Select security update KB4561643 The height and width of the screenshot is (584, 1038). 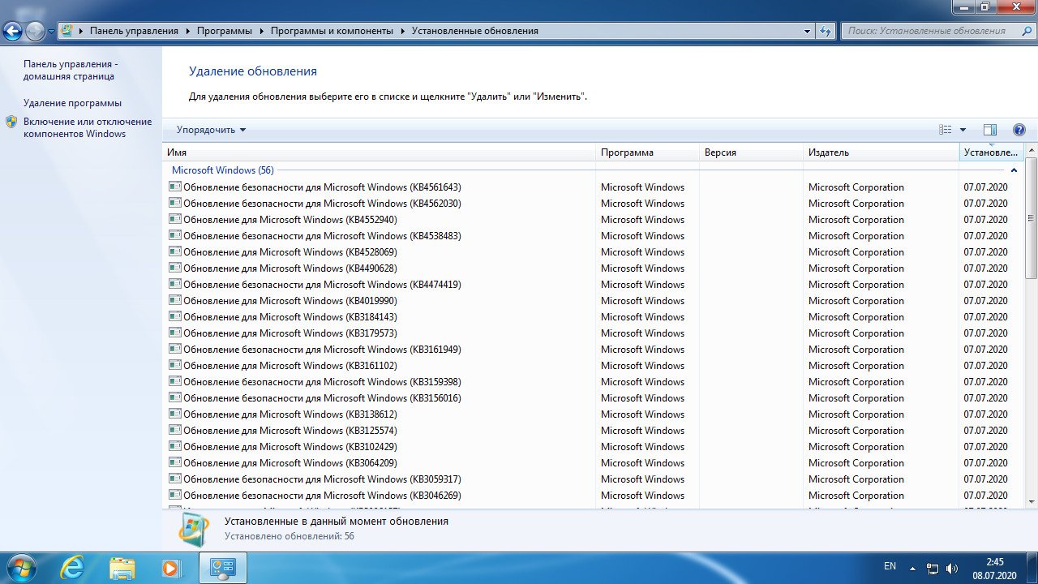594,187
